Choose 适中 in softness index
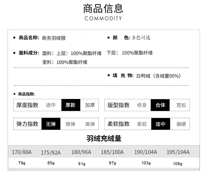The width and height of the screenshot is (206, 174). [161, 124]
